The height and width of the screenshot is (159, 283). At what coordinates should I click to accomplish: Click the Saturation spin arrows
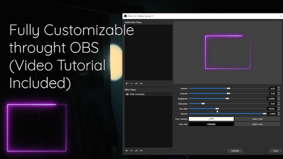click(278, 104)
